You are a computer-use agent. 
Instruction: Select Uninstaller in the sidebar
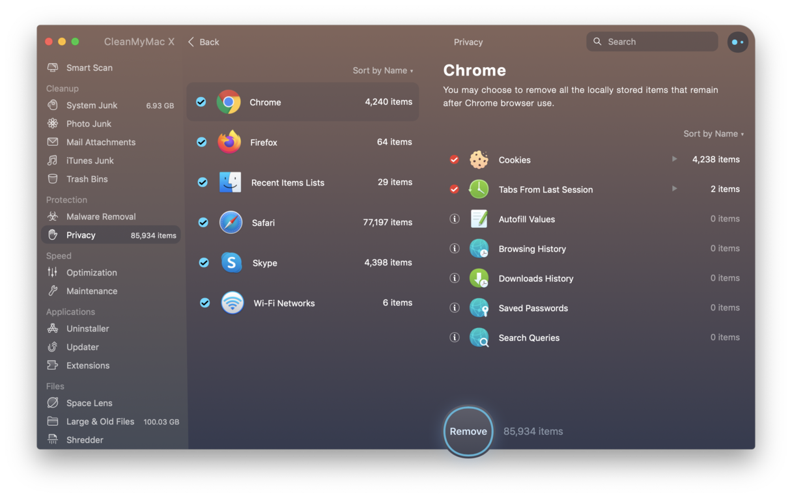88,329
